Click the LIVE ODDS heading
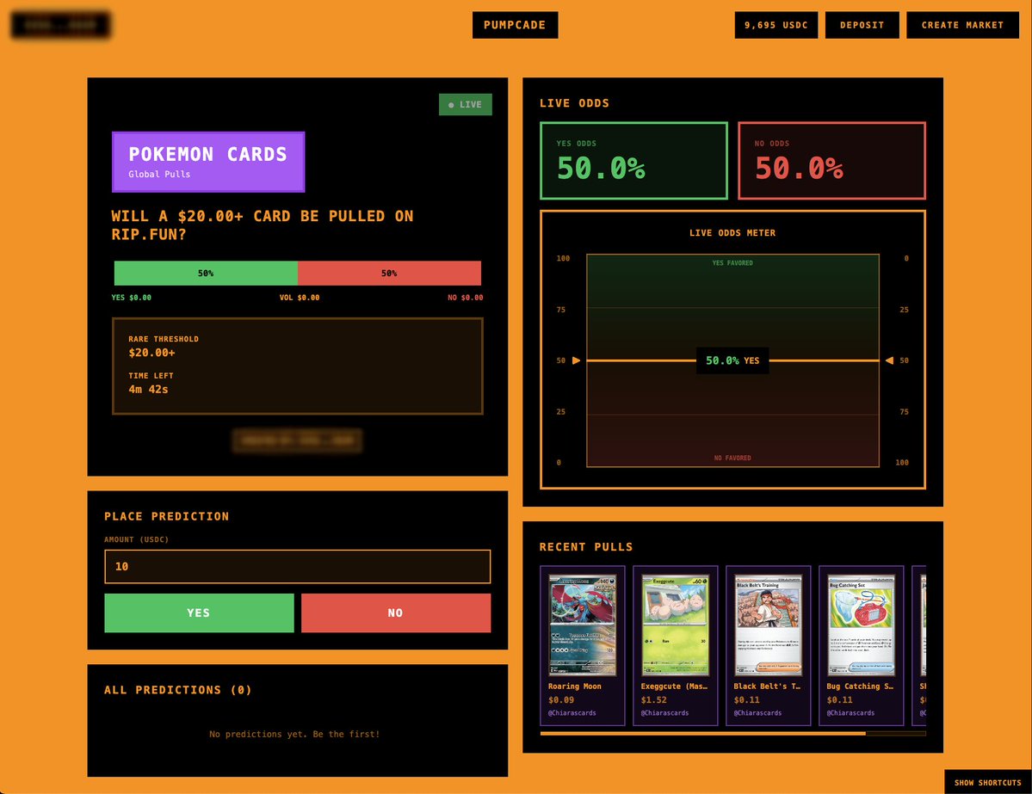1032x794 pixels. (575, 103)
